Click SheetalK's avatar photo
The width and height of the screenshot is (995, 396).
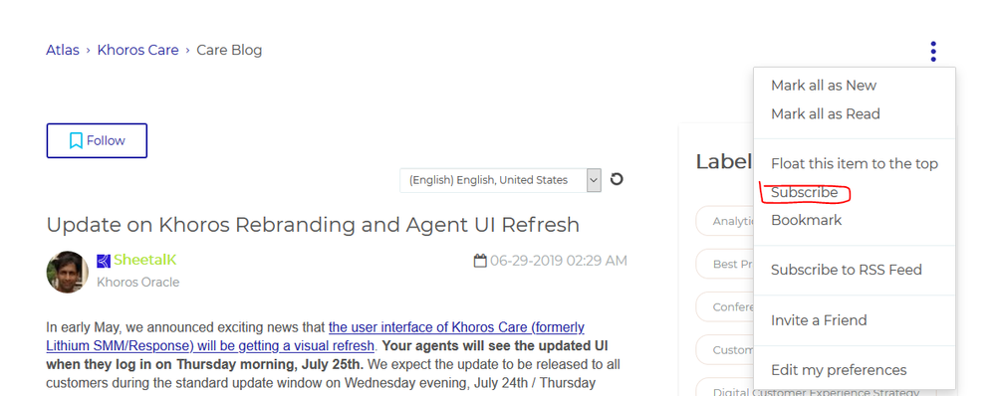(68, 272)
